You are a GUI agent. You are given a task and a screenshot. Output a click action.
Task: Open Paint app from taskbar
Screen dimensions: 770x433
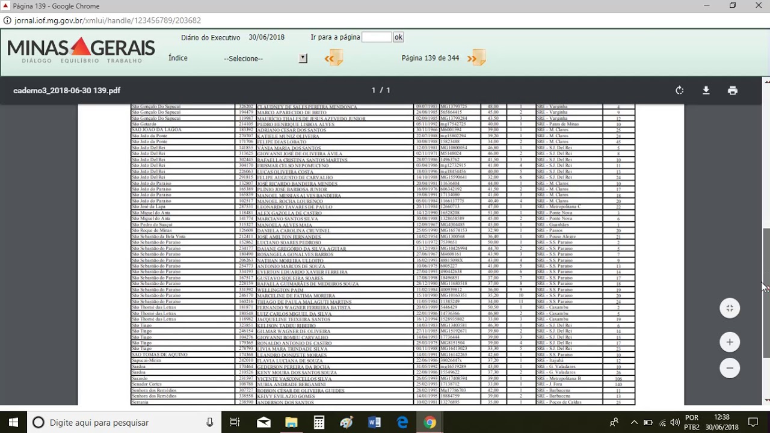point(346,423)
